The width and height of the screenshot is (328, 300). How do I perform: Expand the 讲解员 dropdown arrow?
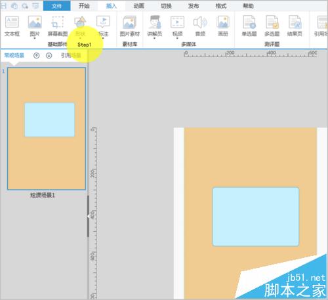pyautogui.click(x=154, y=38)
